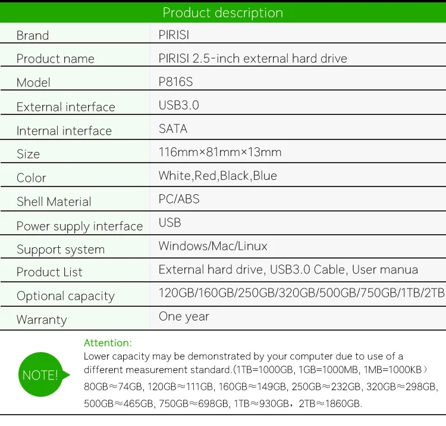Click the Optional capacity list of sizes
This screenshot has height=426, width=446.
301,293
